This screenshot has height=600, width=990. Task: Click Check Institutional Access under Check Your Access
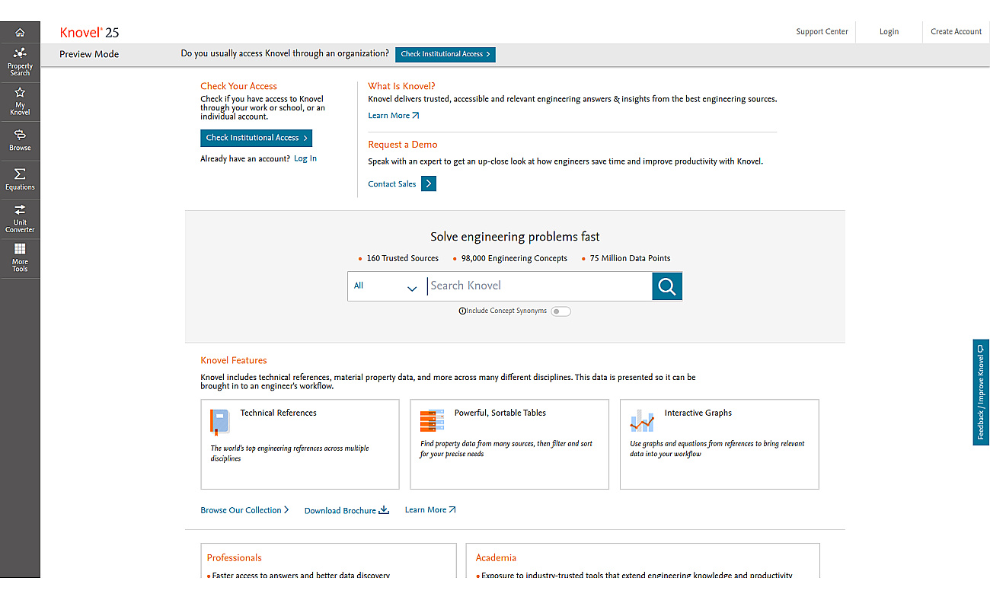256,138
